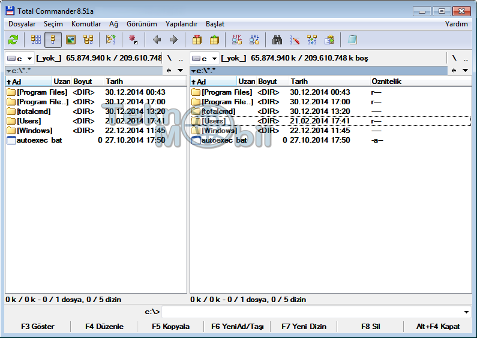The width and height of the screenshot is (477, 338).
Task: Click the Synchronize directories icon
Action: pyautogui.click(x=312, y=40)
